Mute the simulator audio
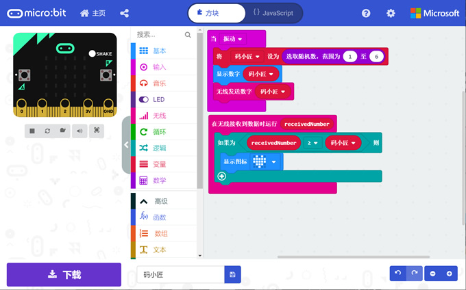The height and width of the screenshot is (290, 466). [79, 131]
